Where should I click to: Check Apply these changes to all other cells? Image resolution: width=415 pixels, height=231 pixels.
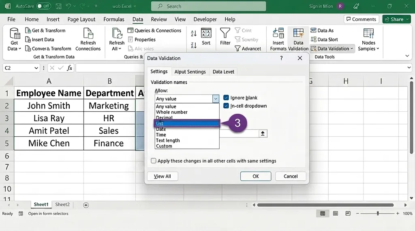[x=154, y=161]
